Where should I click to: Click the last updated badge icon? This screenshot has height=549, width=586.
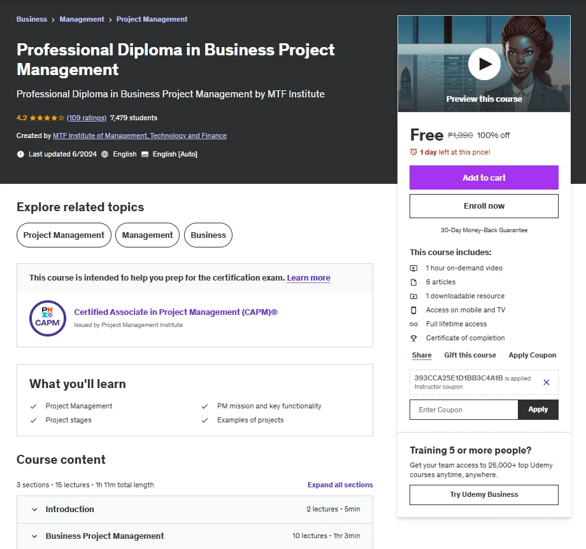(x=20, y=154)
